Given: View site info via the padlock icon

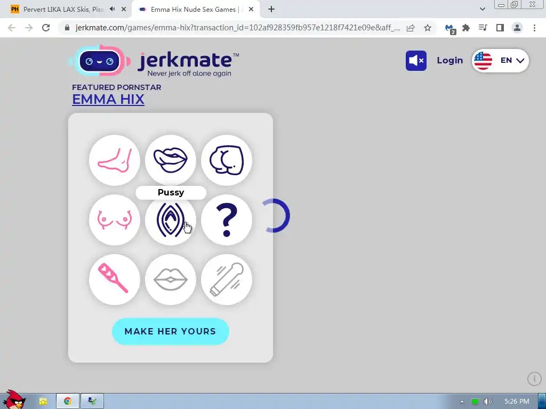Looking at the screenshot, I should (67, 28).
